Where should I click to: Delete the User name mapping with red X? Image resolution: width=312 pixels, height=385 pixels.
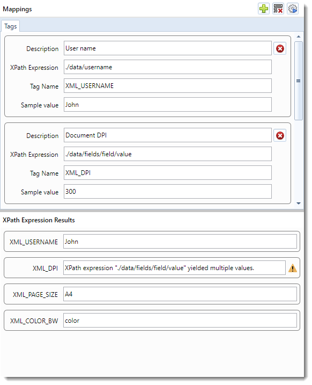click(x=280, y=48)
